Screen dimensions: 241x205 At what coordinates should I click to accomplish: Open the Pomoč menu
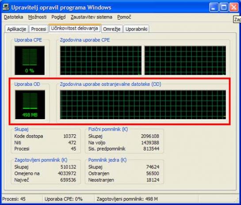pos(124,17)
